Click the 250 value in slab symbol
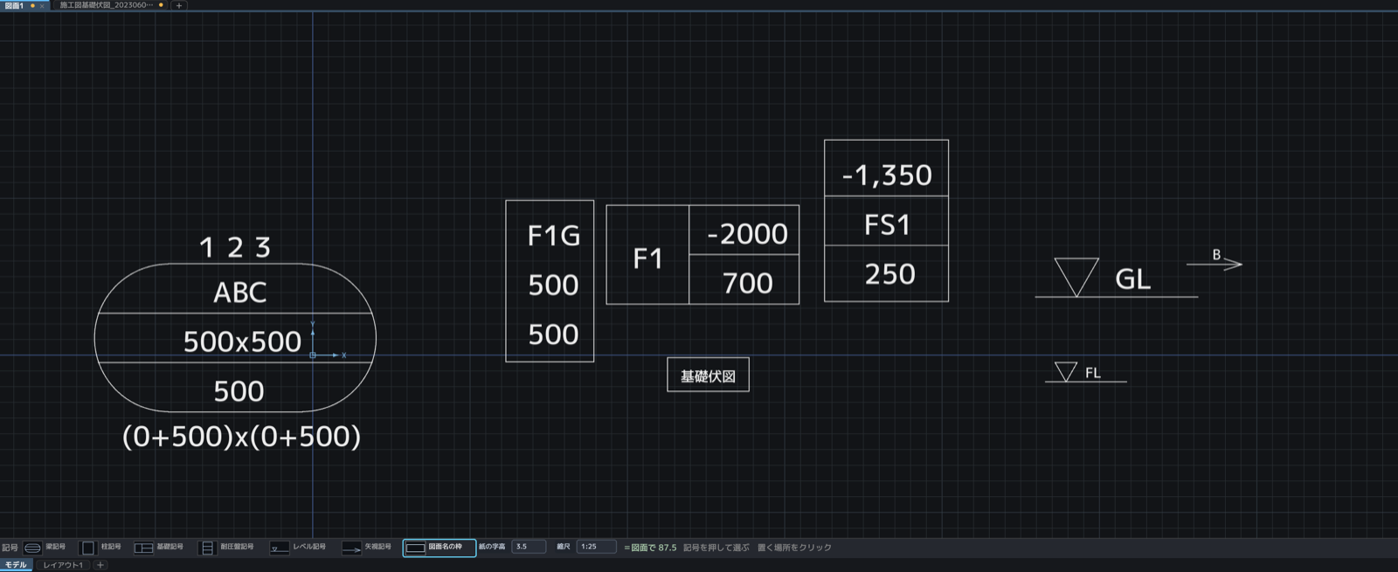The height and width of the screenshot is (572, 1398). click(890, 274)
